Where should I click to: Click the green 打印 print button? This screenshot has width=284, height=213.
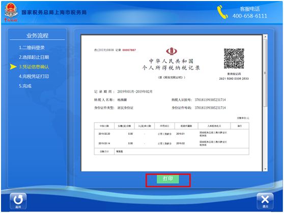click(x=168, y=179)
